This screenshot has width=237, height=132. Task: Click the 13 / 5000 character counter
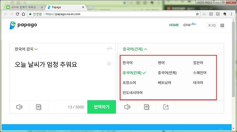pos(76,107)
